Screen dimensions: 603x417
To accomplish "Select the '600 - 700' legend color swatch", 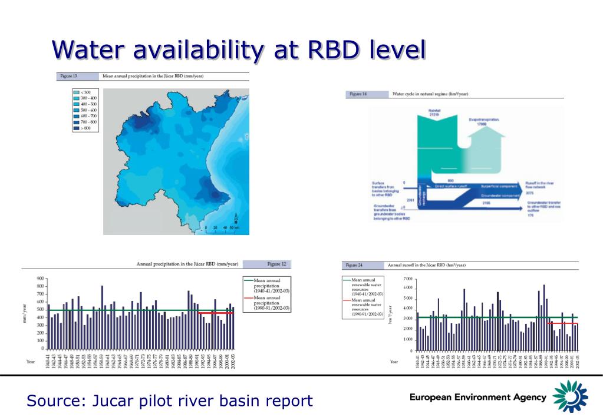I will [76, 116].
